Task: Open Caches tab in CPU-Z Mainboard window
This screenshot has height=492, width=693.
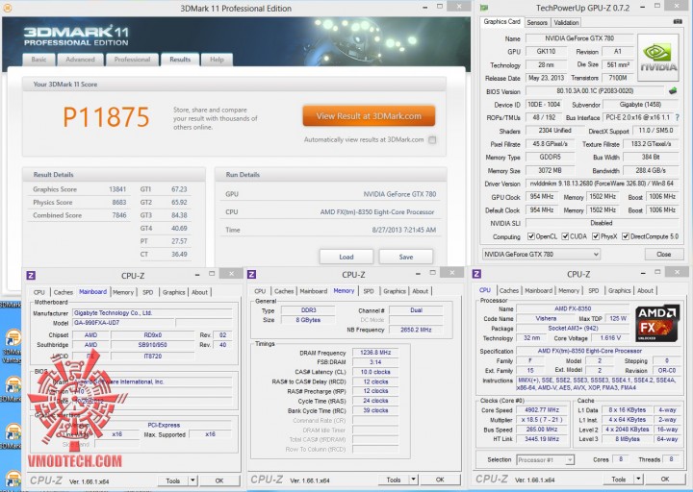Action: click(64, 292)
